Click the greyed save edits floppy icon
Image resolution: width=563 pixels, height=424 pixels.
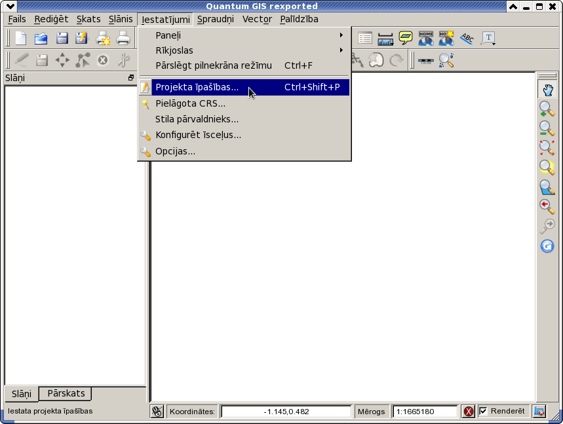(42, 60)
